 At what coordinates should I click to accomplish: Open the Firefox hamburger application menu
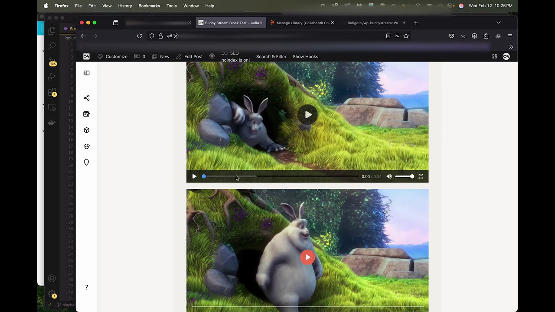point(510,36)
